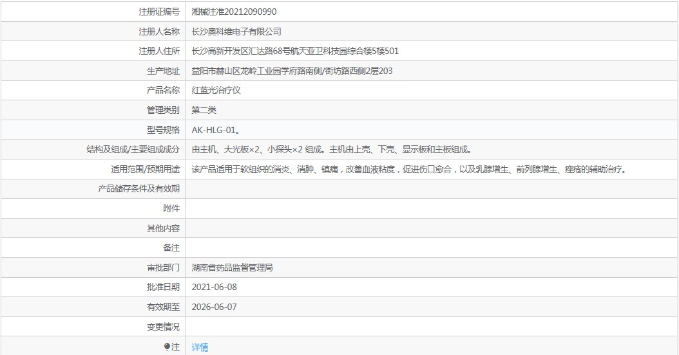The height and width of the screenshot is (355, 679).
Task: Click the 生产地址 label
Action: click(163, 71)
